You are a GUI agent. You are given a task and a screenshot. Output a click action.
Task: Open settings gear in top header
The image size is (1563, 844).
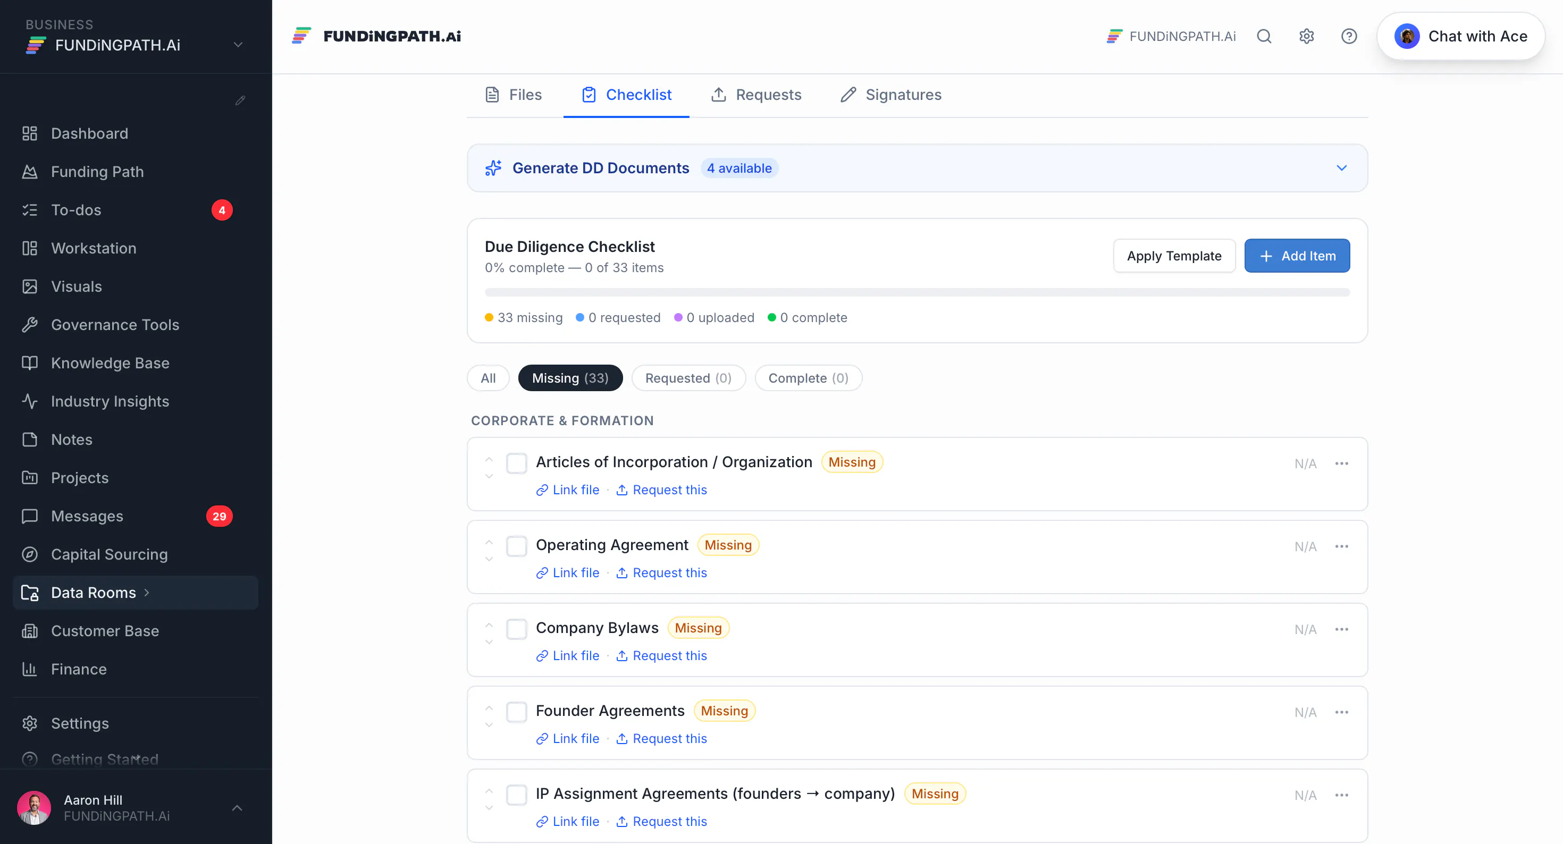(x=1306, y=36)
